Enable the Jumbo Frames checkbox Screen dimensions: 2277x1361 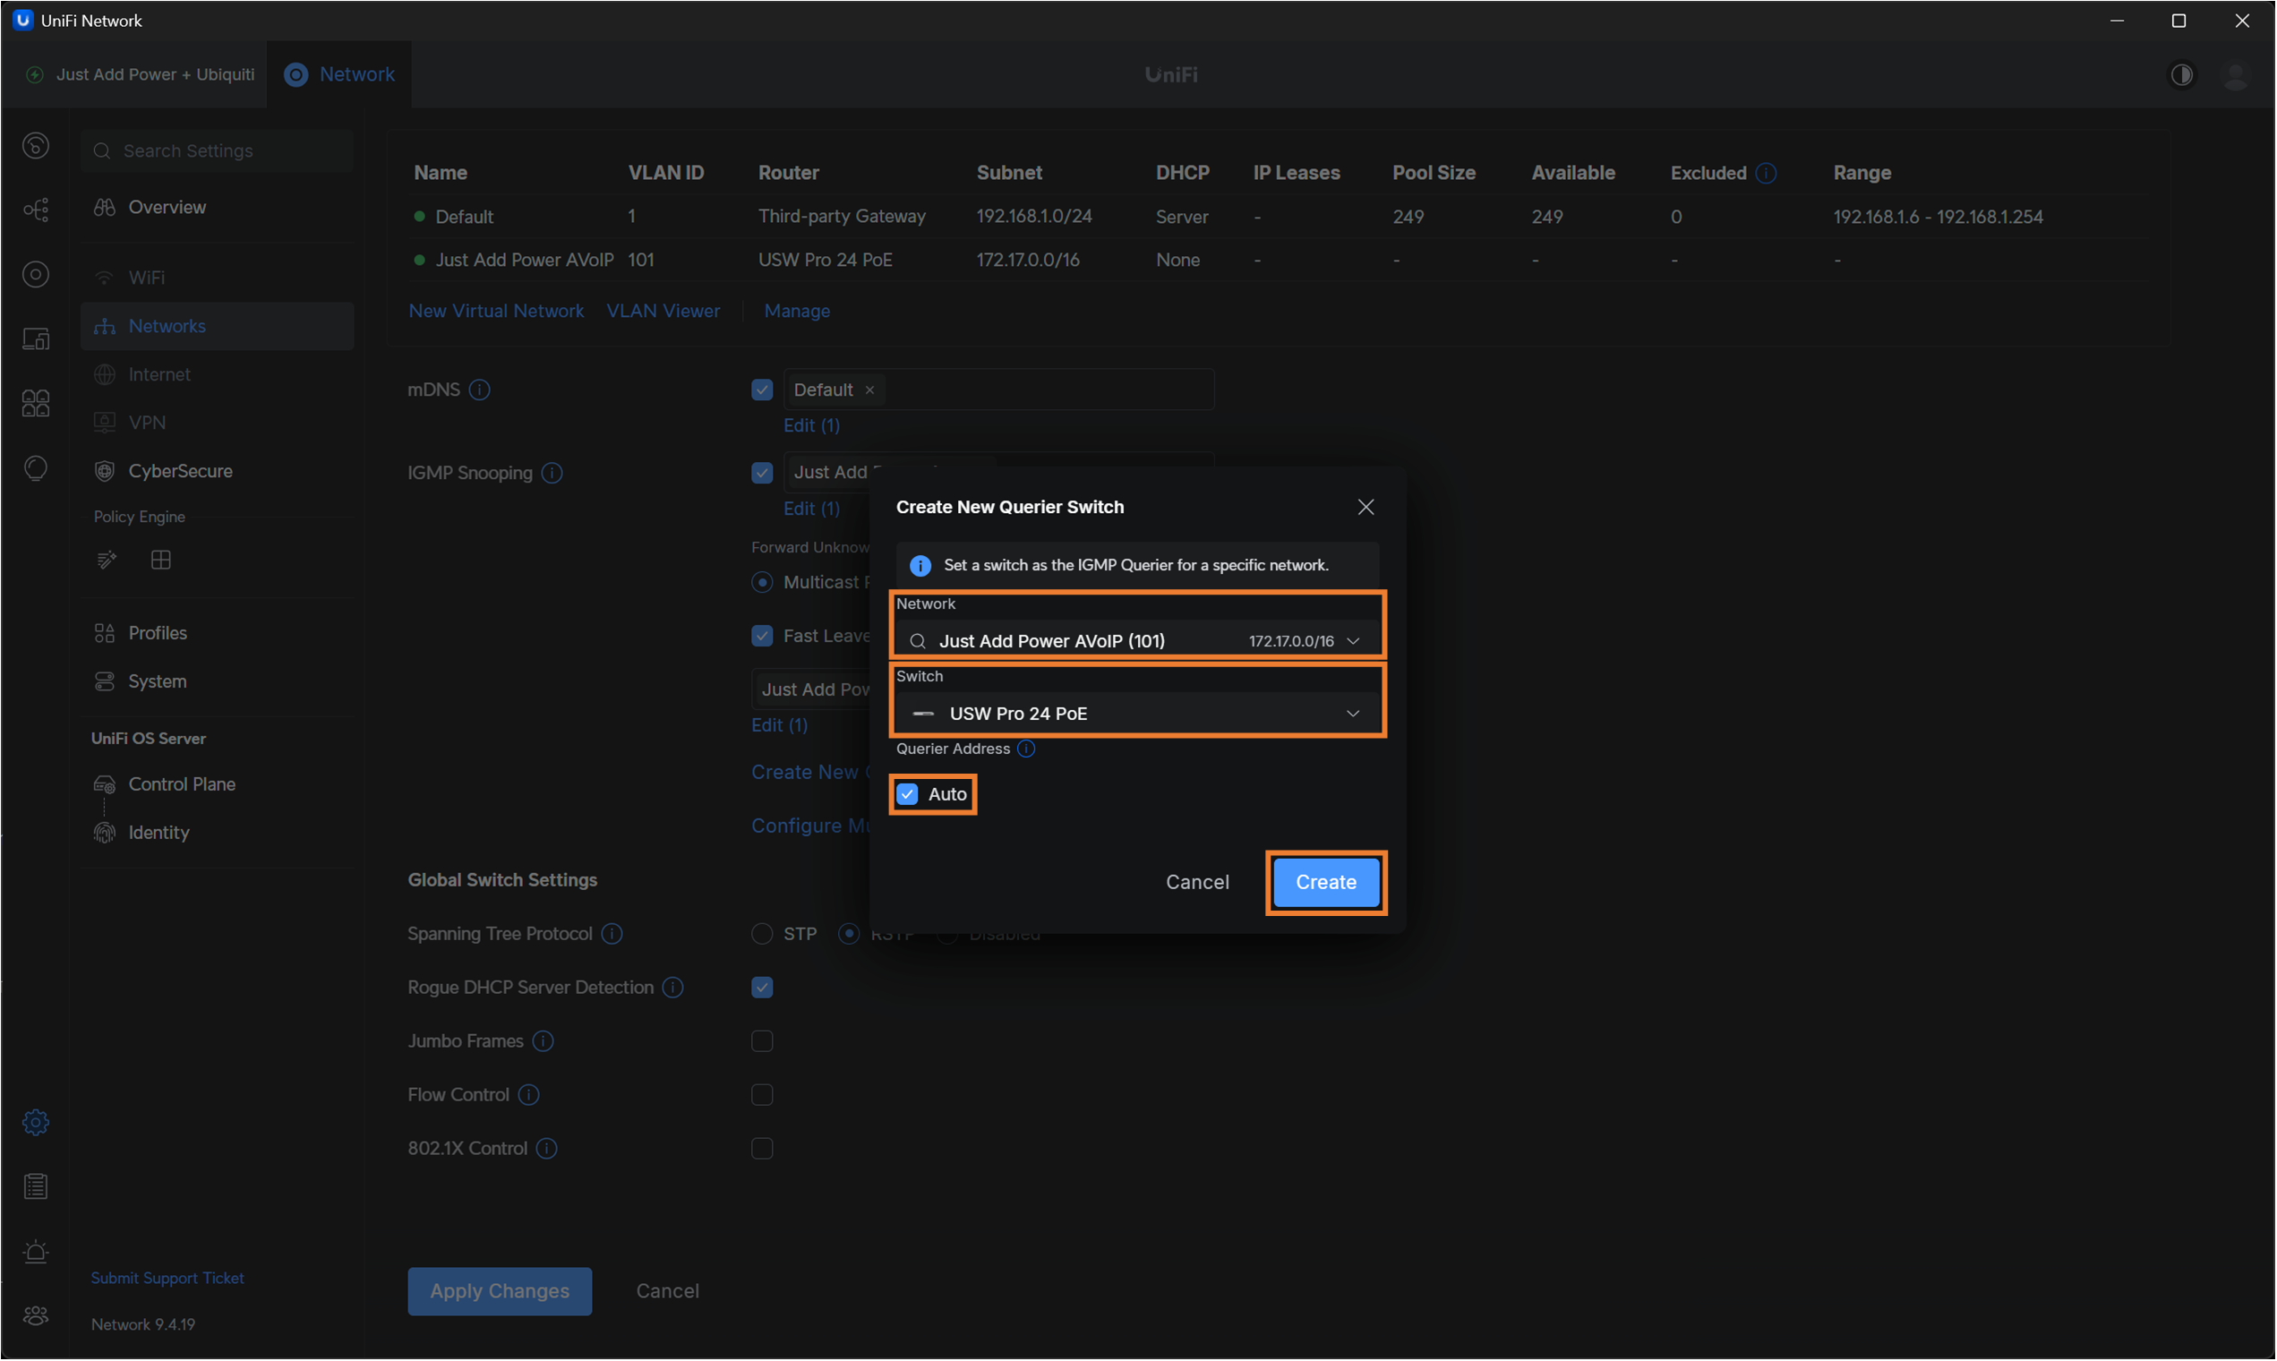coord(761,1041)
